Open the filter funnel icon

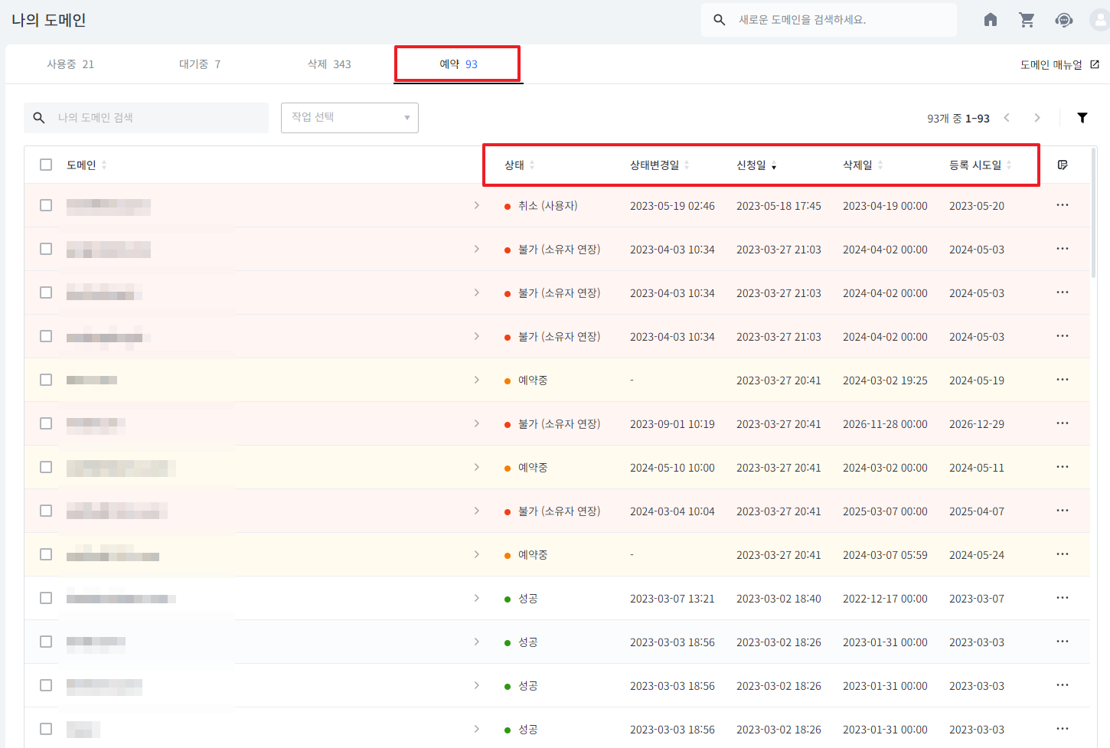click(1082, 118)
